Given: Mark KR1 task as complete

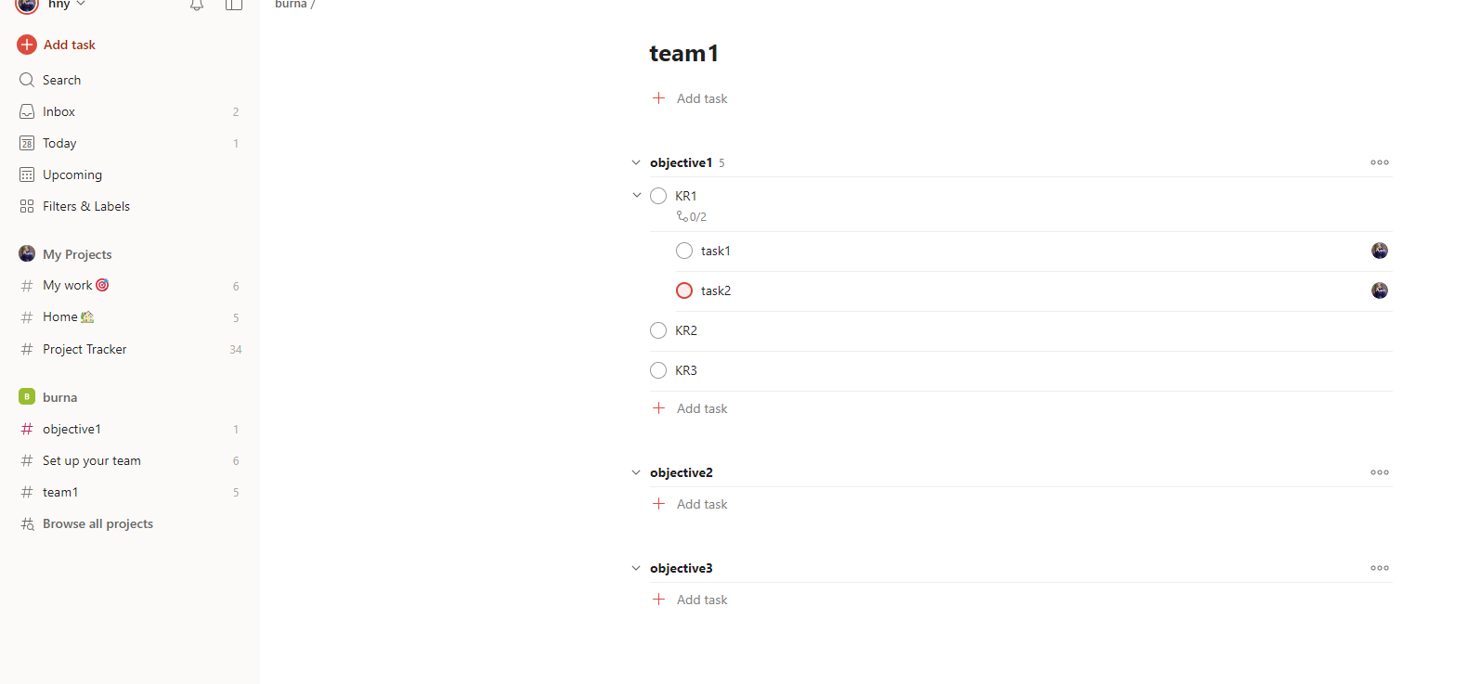Looking at the screenshot, I should pyautogui.click(x=658, y=196).
